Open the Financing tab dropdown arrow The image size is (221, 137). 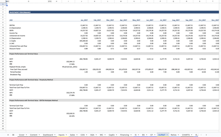[131, 135]
